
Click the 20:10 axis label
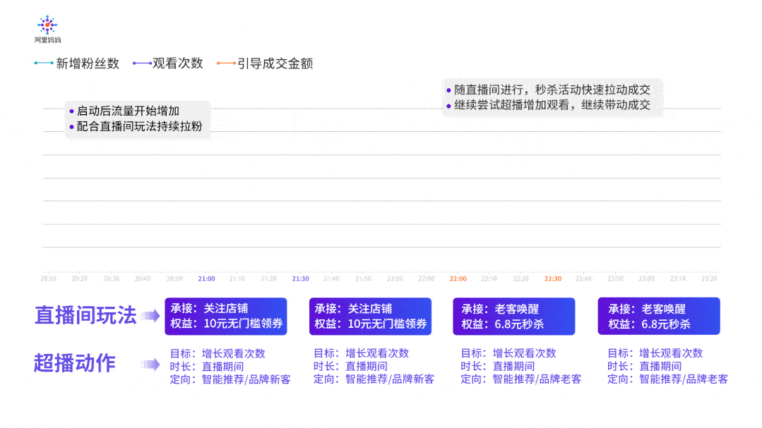pos(48,279)
